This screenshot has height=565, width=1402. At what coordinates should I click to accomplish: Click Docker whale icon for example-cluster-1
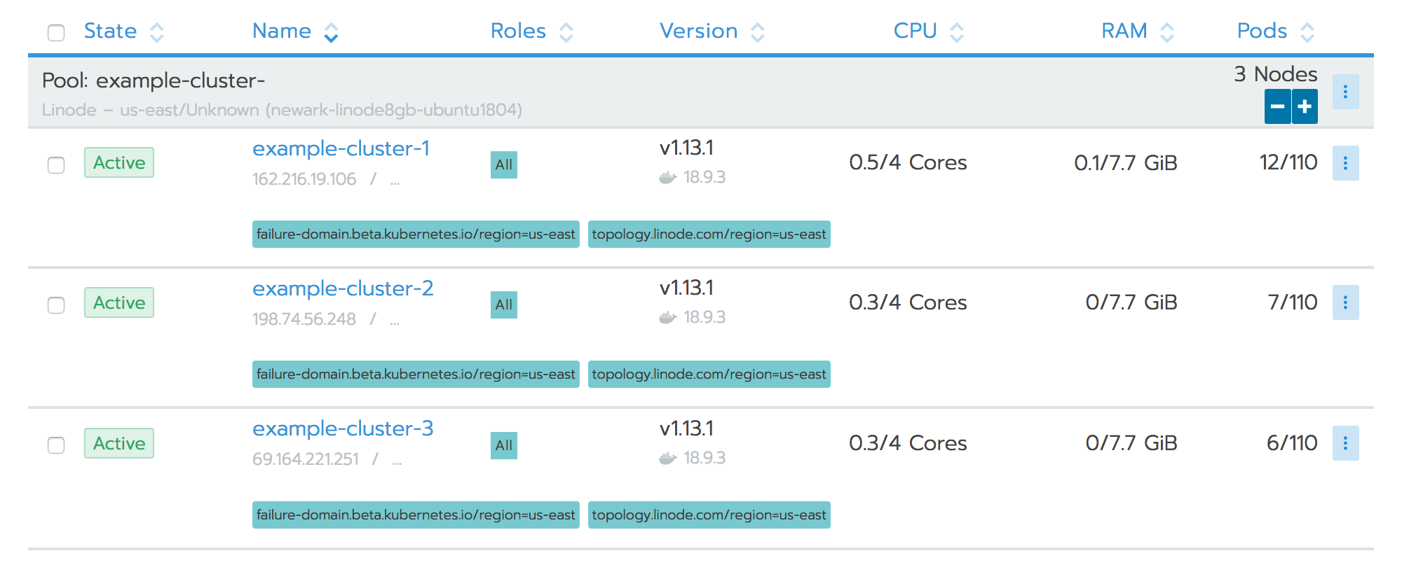(x=667, y=178)
